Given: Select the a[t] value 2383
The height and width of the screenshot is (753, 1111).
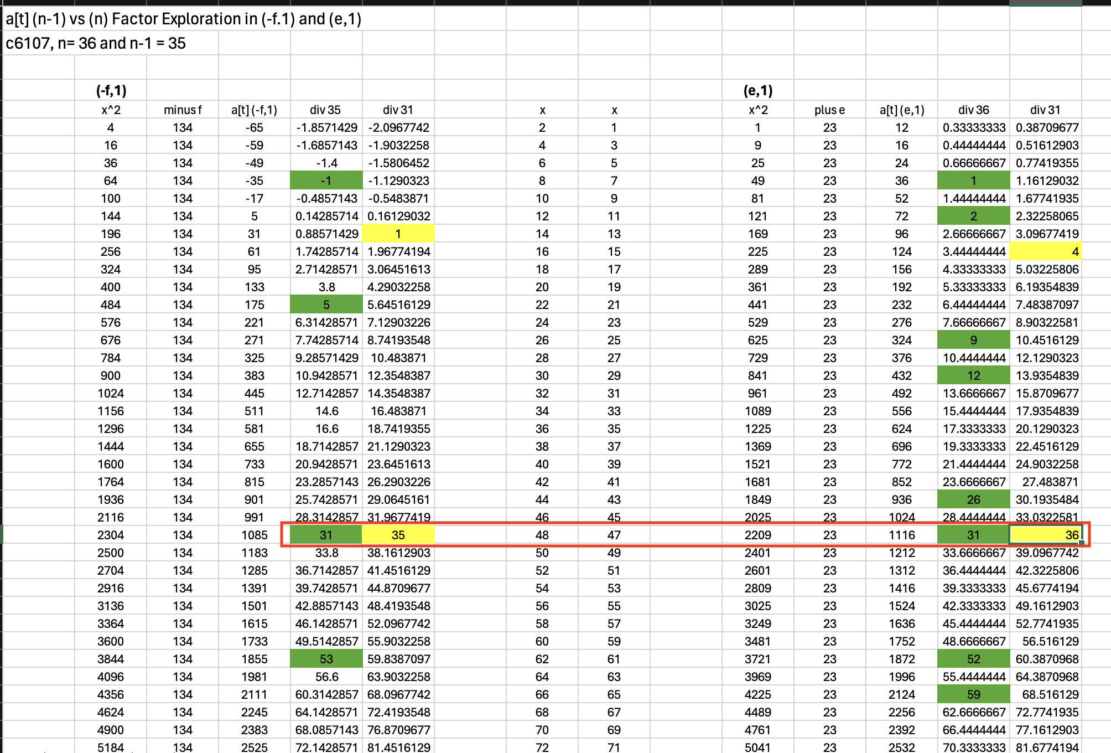Looking at the screenshot, I should coord(255,730).
